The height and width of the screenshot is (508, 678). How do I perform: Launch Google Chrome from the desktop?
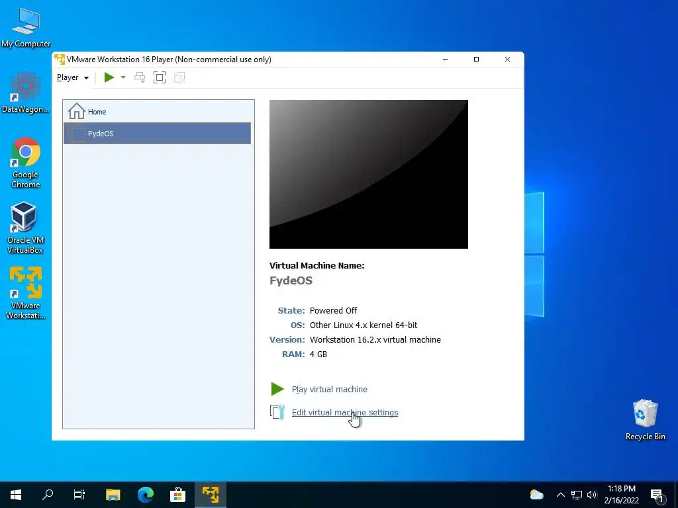coord(26,163)
